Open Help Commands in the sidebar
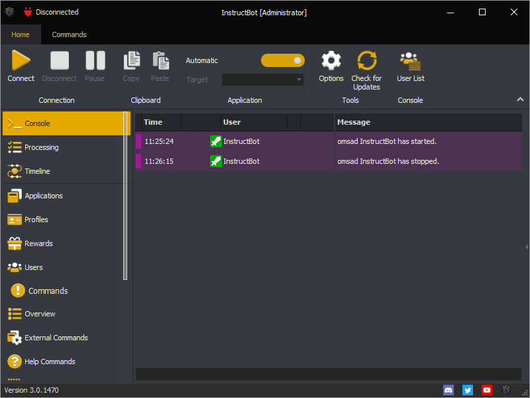Screen dimensions: 530x398 63,362
